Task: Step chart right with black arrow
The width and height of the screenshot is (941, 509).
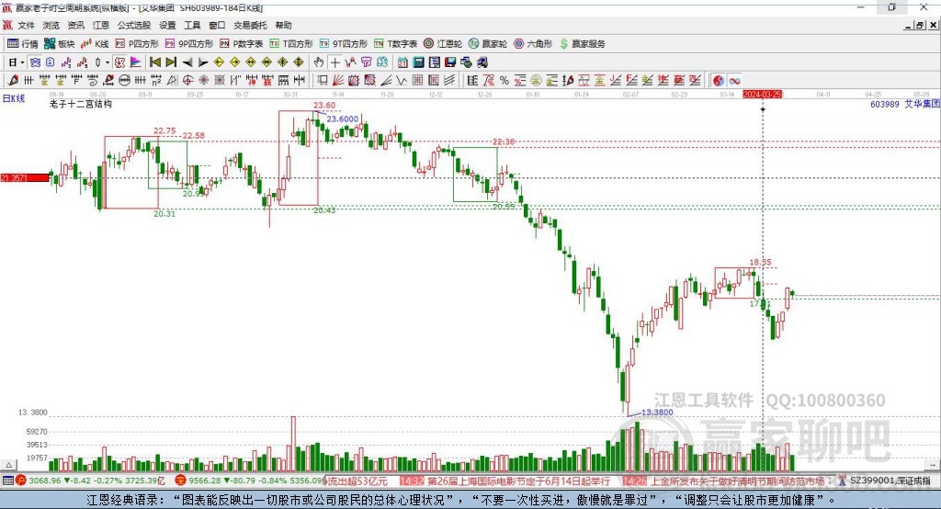Action: (x=203, y=62)
